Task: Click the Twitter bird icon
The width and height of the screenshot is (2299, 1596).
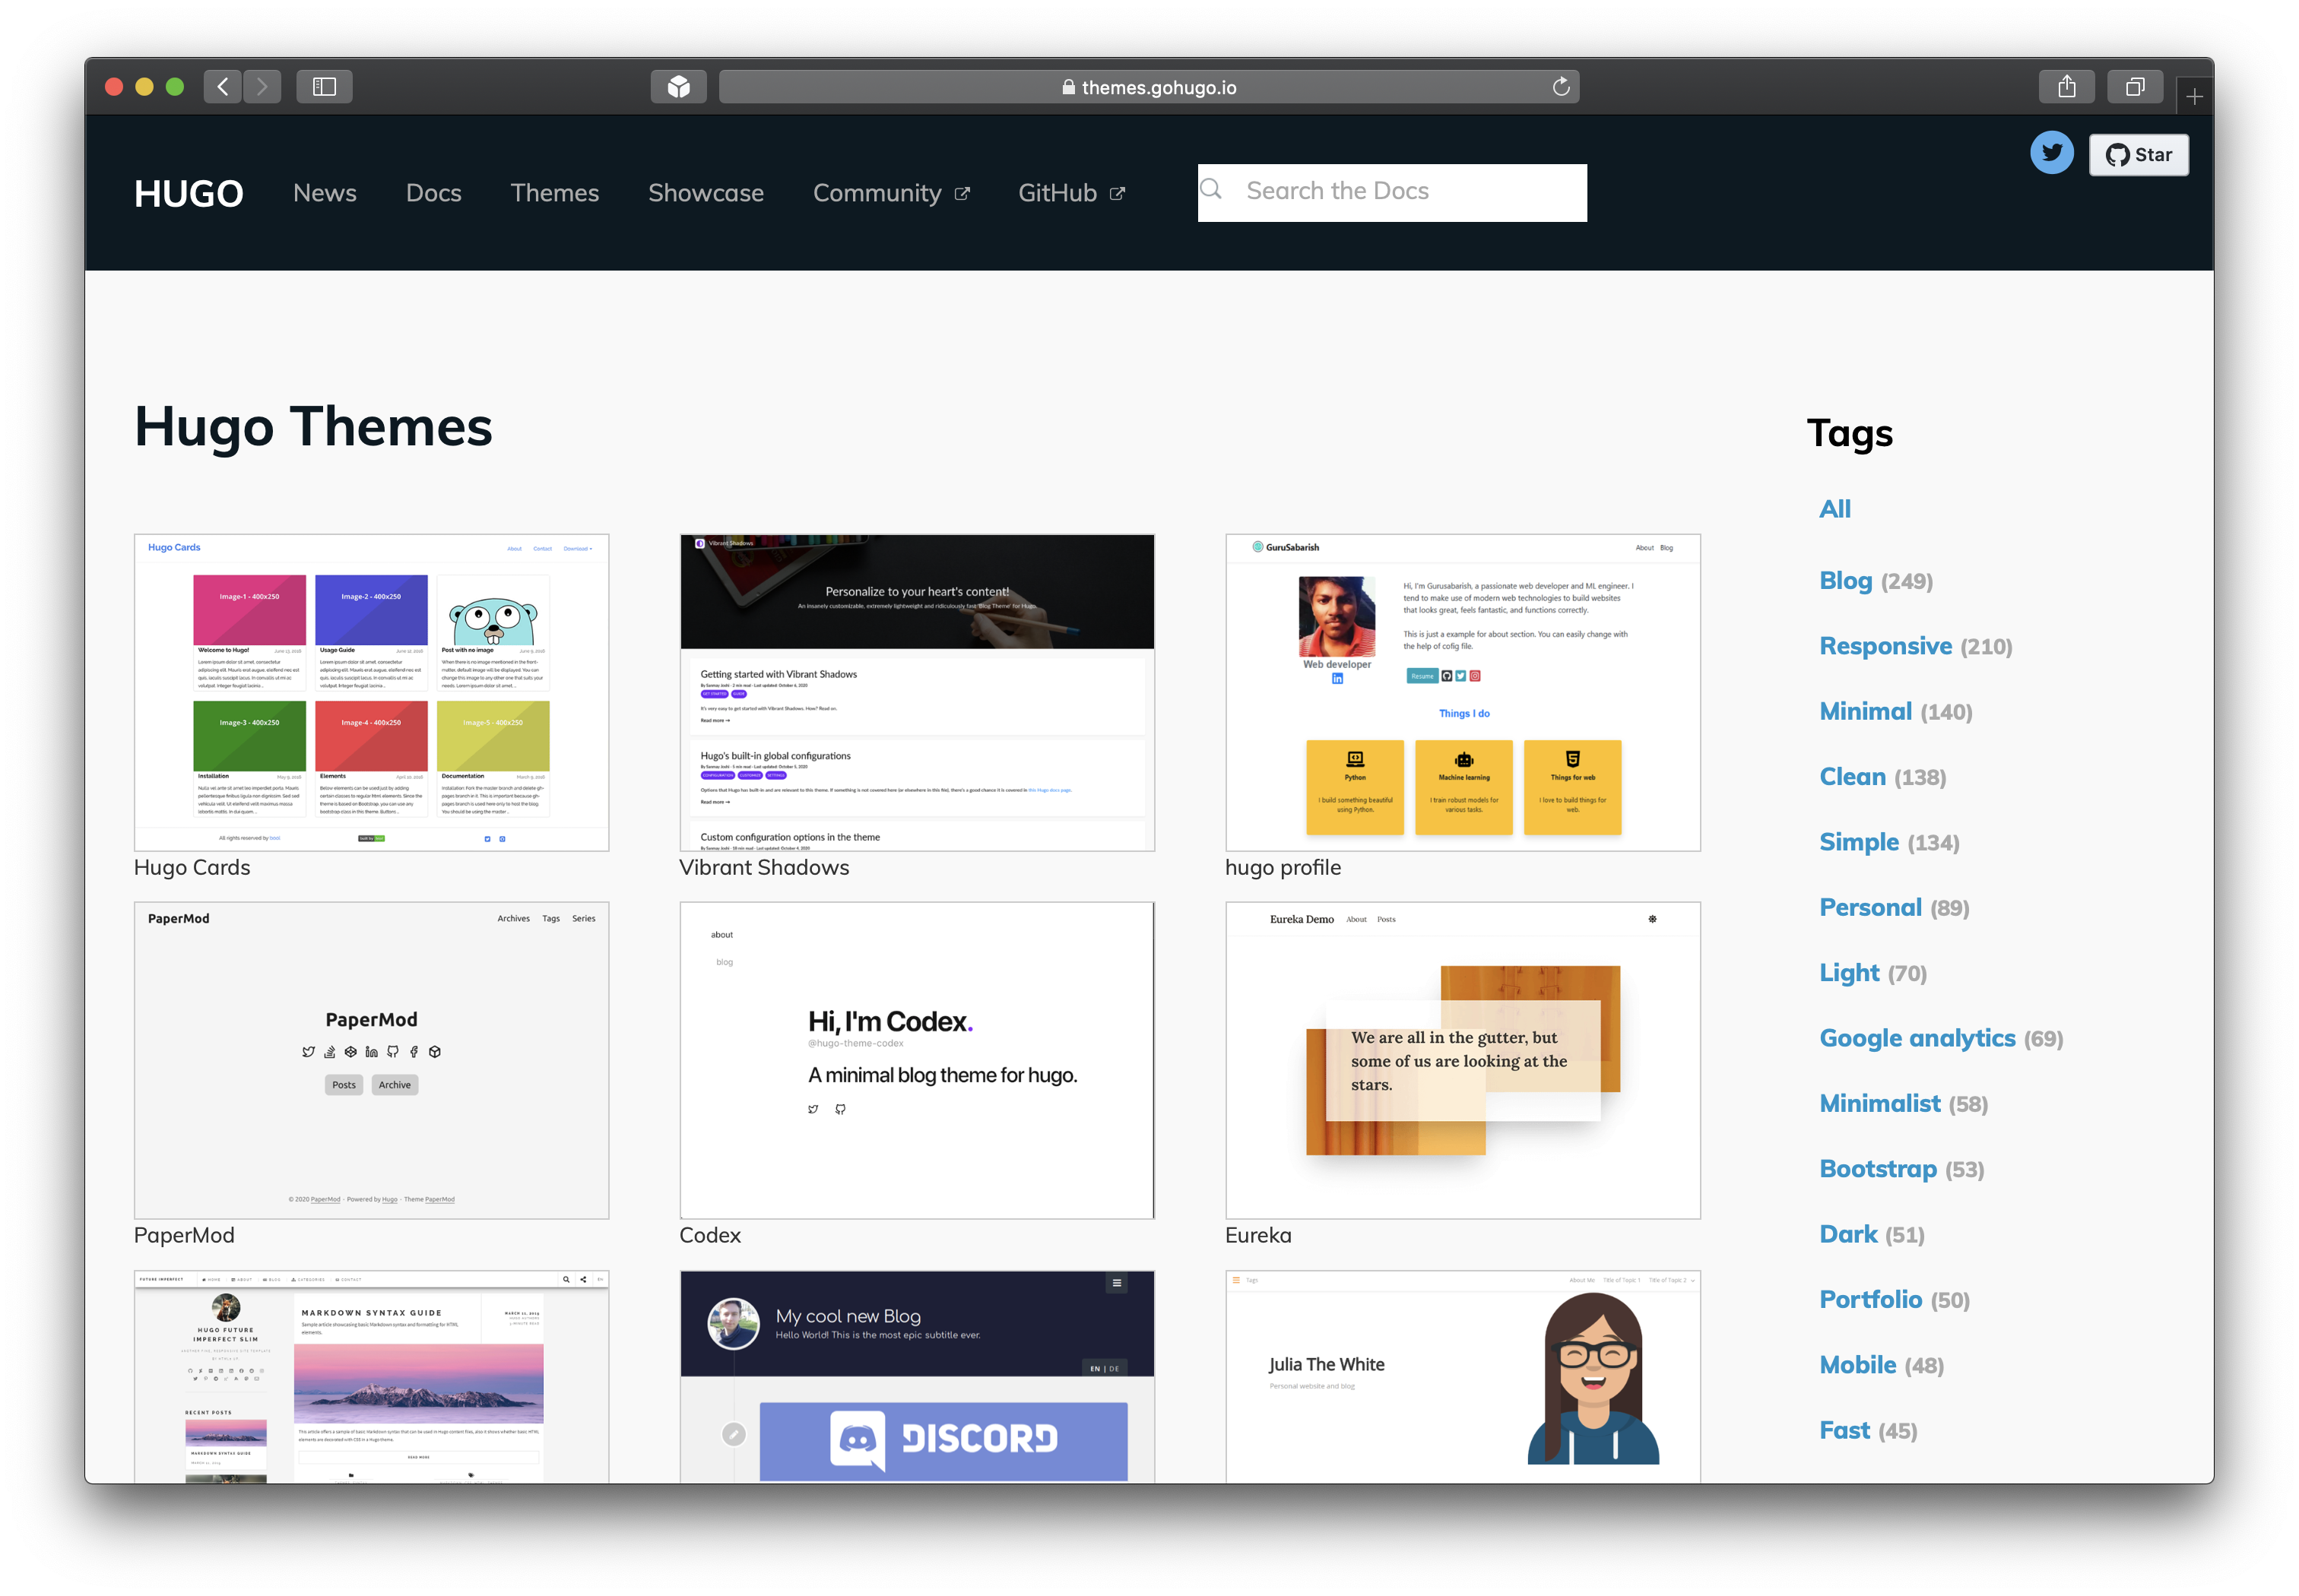Action: point(2051,153)
